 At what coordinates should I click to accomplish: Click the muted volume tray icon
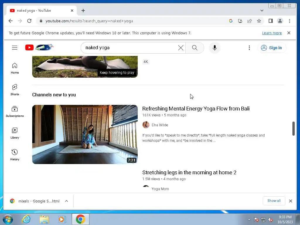[270, 220]
